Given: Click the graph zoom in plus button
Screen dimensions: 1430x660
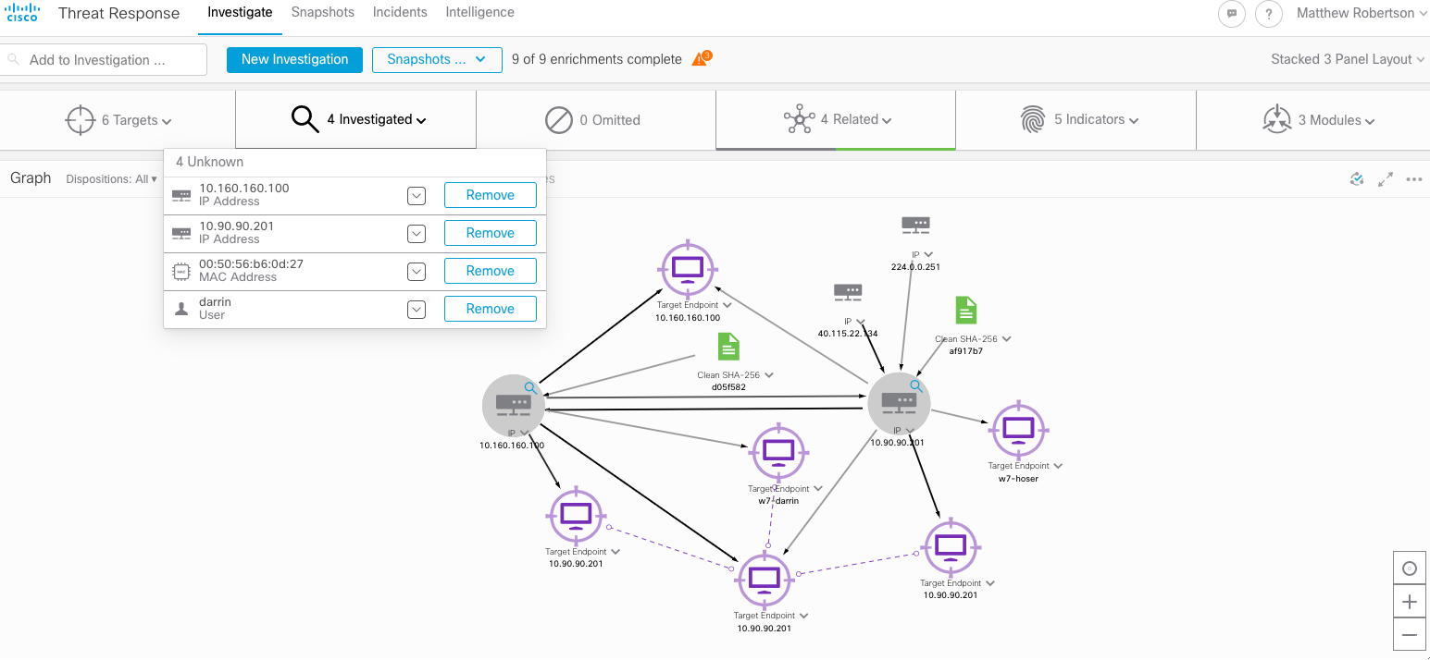Looking at the screenshot, I should tap(1410, 602).
